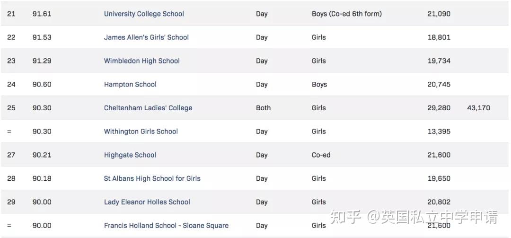The height and width of the screenshot is (238, 511).
Task: Open Cheltenham Ladies' College link
Action: [148, 107]
